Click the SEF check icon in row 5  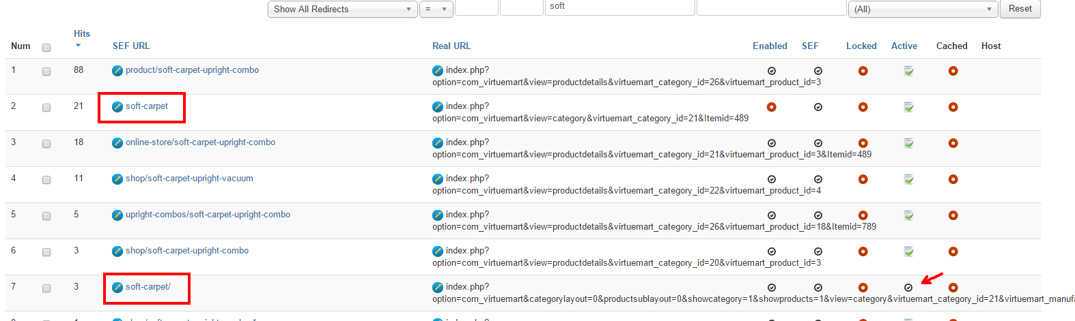pos(818,215)
